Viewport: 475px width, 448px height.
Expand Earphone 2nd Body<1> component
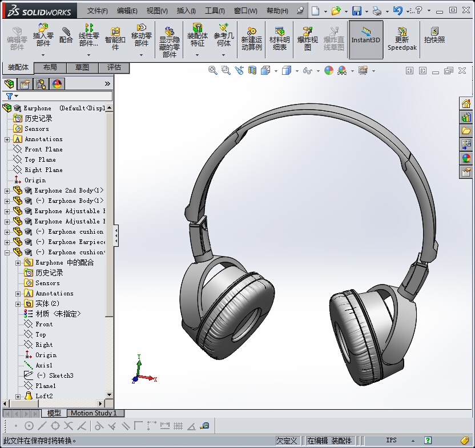7,191
